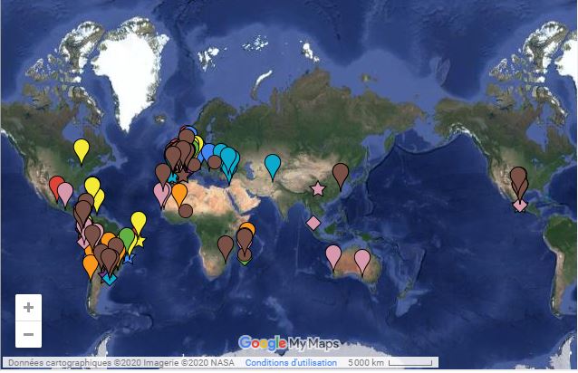Select the pink pin in central Australia
The image size is (578, 373).
(x=362, y=261)
